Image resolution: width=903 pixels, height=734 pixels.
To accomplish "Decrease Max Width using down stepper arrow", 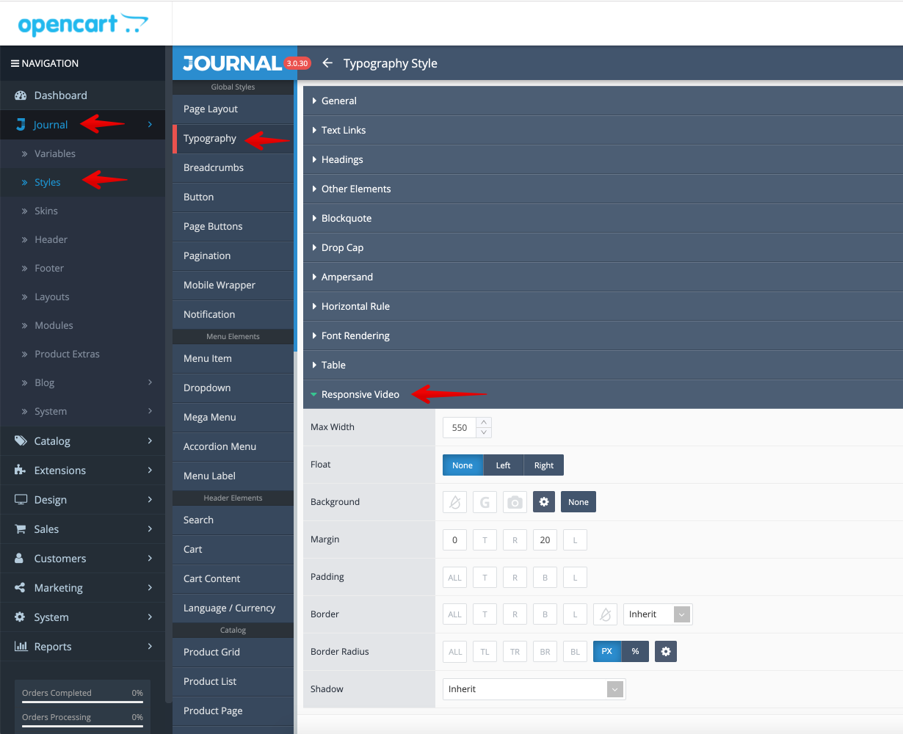I will pos(483,432).
